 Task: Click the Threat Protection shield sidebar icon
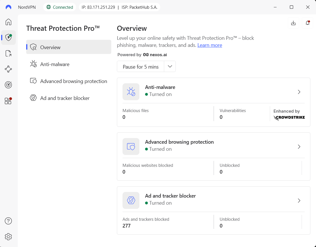pos(8,38)
